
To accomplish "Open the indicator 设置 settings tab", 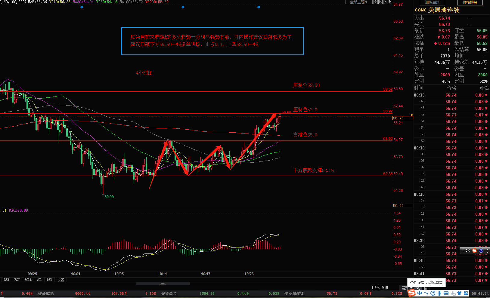I will [x=60, y=280].
